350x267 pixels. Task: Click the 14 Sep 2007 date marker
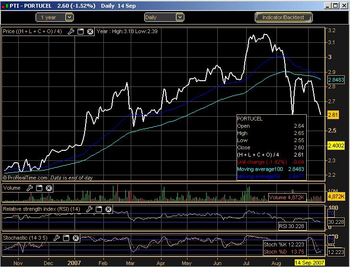tap(309, 263)
